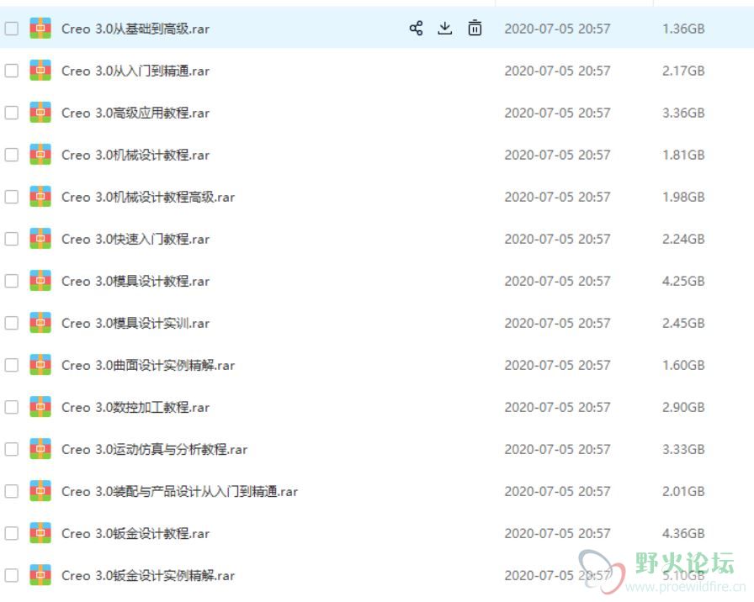Open file name Creo 3.0高级应用教程.rar
This screenshot has height=602, width=754.
135,113
